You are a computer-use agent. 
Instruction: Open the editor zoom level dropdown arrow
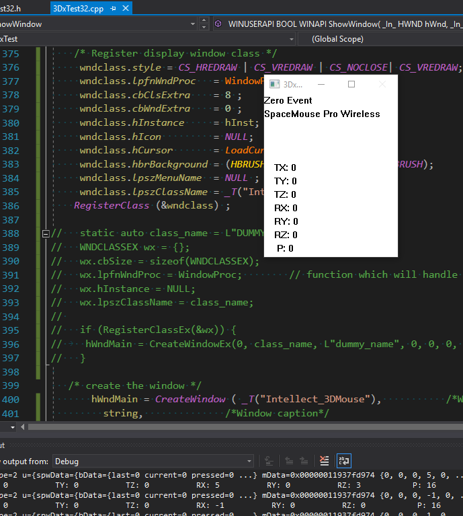[13, 427]
